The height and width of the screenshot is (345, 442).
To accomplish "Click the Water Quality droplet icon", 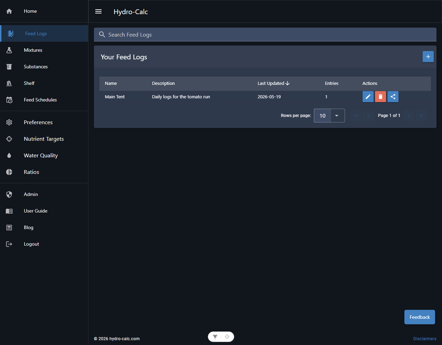I will click(x=9, y=156).
